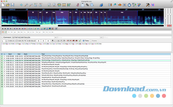The height and width of the screenshot is (107, 173).
Task: Click the New Subtitles blank page icon
Action: [x=3, y=5]
